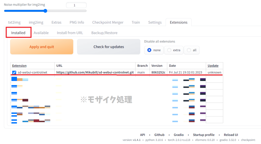Open the Settings tab
The height and width of the screenshot is (144, 261).
155,22
